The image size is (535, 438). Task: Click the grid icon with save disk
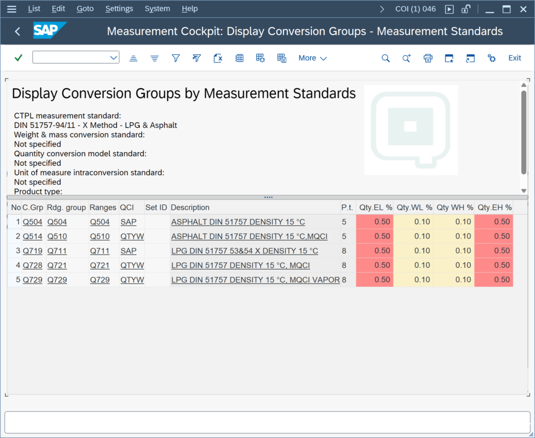tap(282, 58)
